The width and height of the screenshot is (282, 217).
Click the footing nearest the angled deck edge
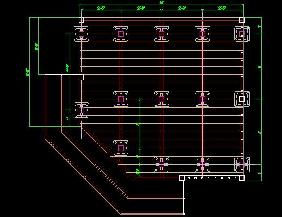coord(121,148)
